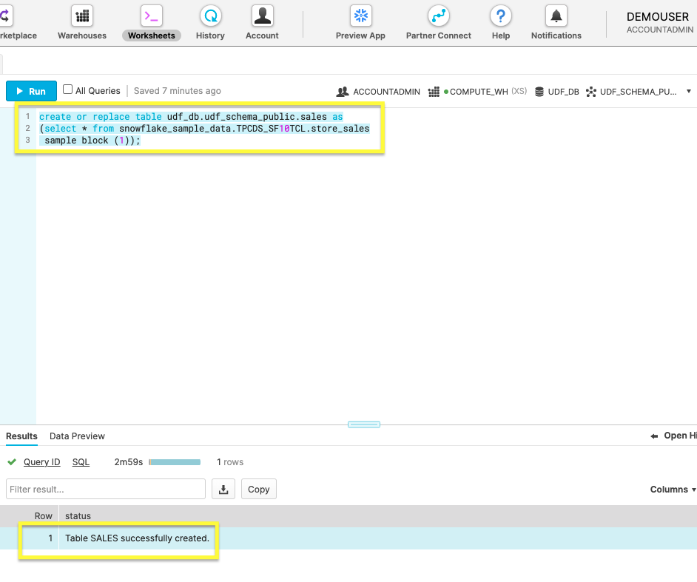
Task: Open the Notifications bell icon
Action: (556, 16)
